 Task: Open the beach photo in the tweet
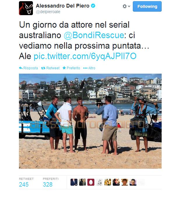[90, 121]
